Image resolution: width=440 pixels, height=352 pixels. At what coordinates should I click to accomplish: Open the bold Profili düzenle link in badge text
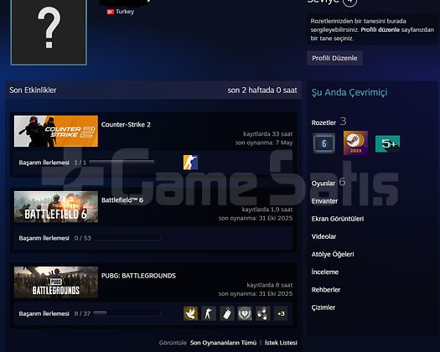click(380, 29)
